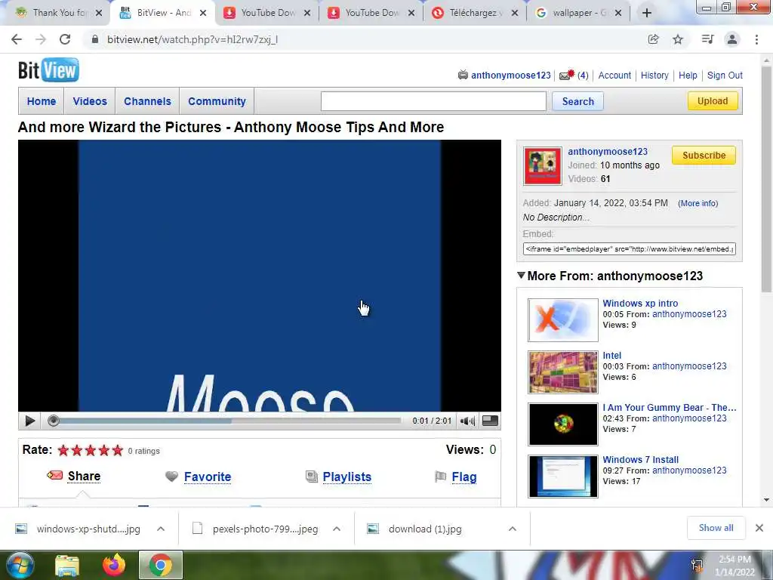The width and height of the screenshot is (773, 580).
Task: Open the Help link
Action: (688, 75)
